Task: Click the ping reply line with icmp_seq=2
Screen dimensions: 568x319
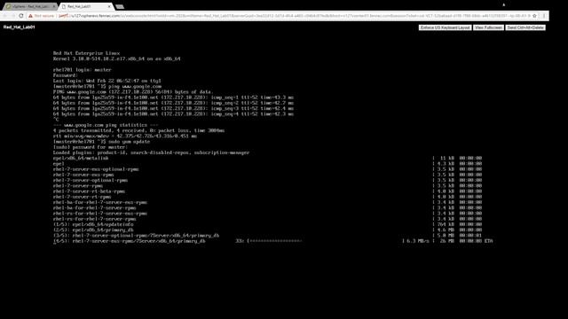Action: point(173,103)
